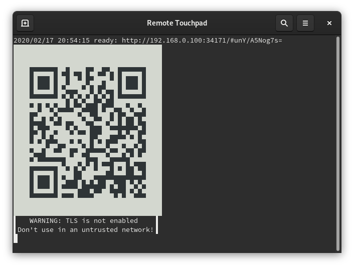Screen dimensions: 354x267
Task: Close the Remote Touchpad window
Action: click(329, 23)
